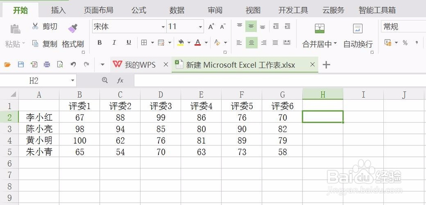
Task: Open the Name Box H2 dropdown
Action: [x=72, y=81]
